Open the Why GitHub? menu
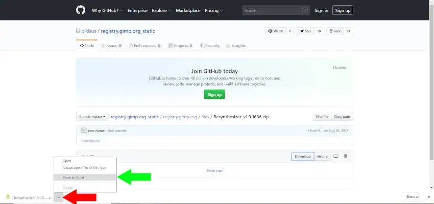The width and height of the screenshot is (434, 204). point(107,11)
